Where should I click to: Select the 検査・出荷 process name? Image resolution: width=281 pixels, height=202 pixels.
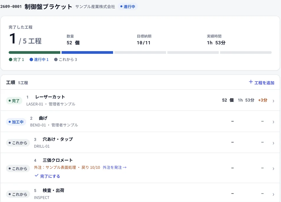53,190
